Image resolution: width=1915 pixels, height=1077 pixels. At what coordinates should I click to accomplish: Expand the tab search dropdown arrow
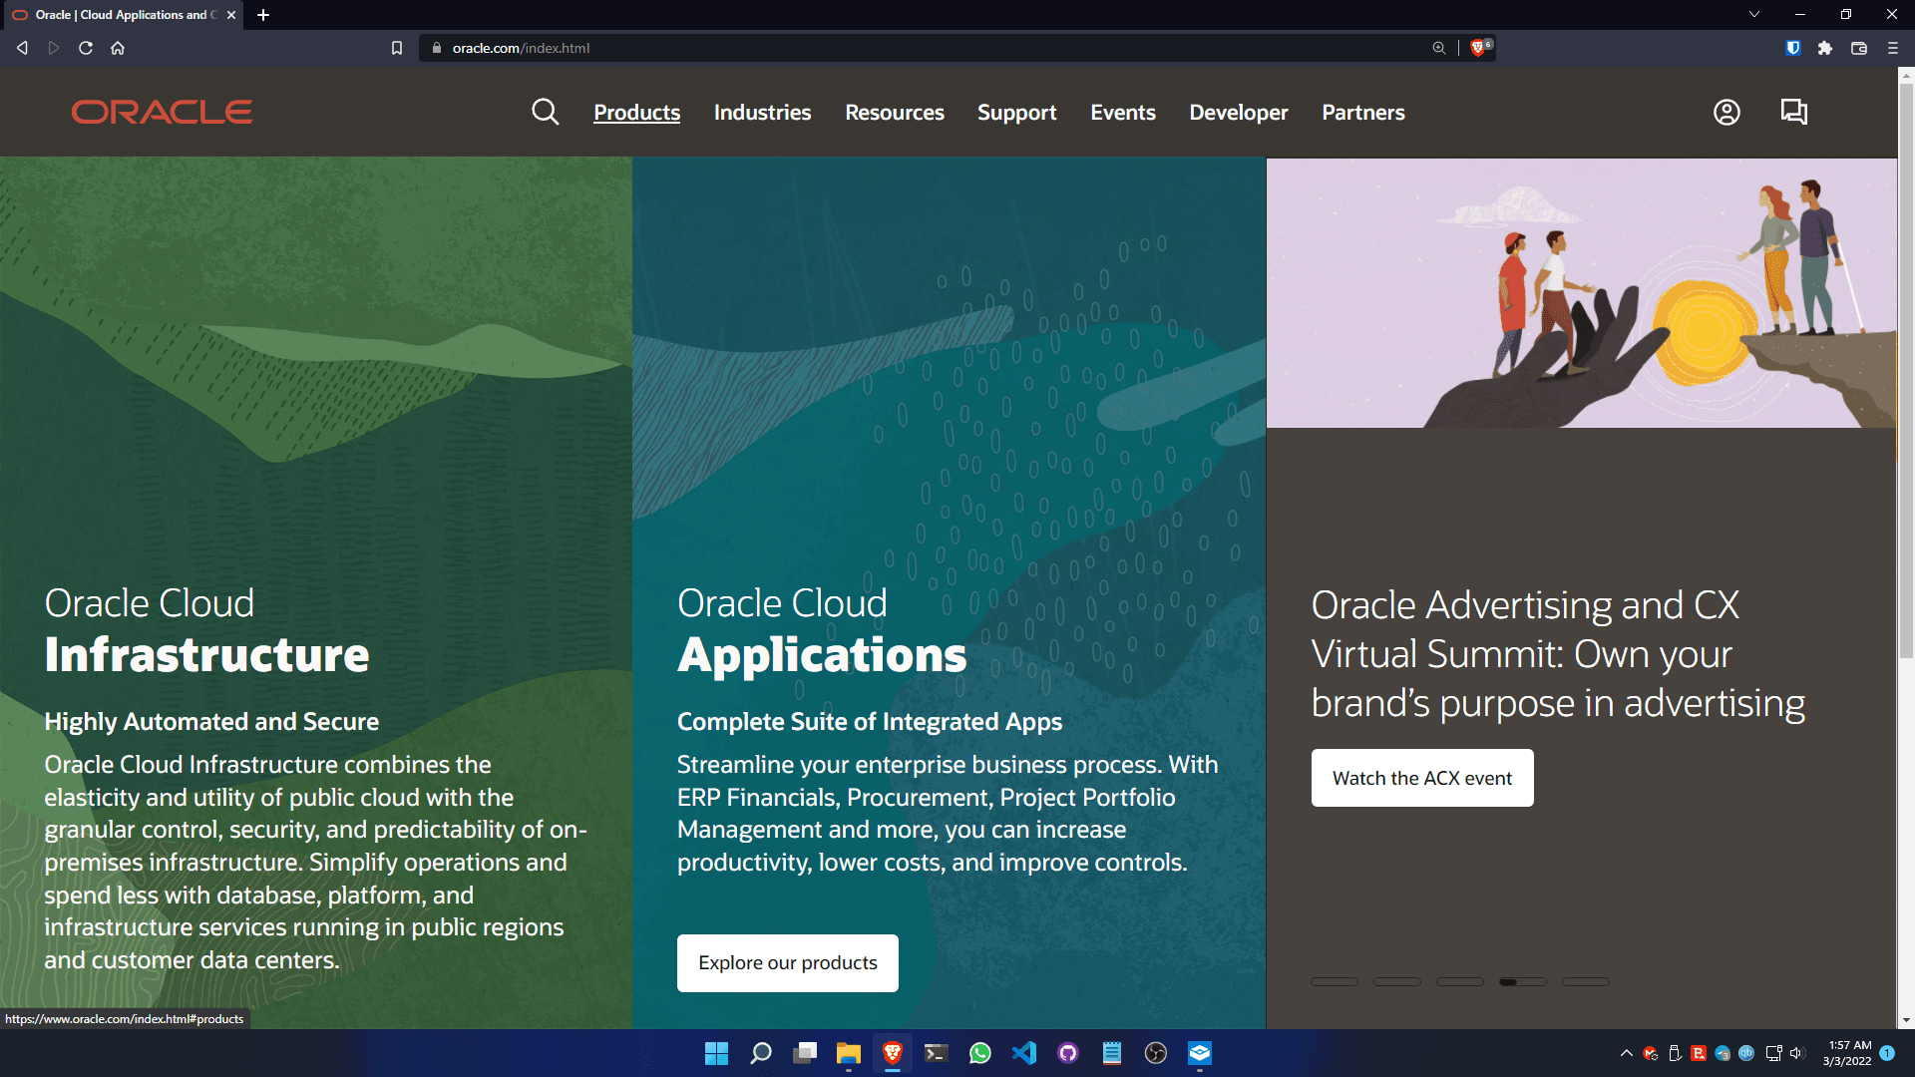click(1754, 14)
